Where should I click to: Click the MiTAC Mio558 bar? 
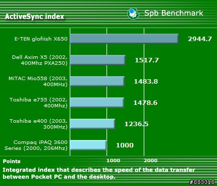tap(97, 81)
